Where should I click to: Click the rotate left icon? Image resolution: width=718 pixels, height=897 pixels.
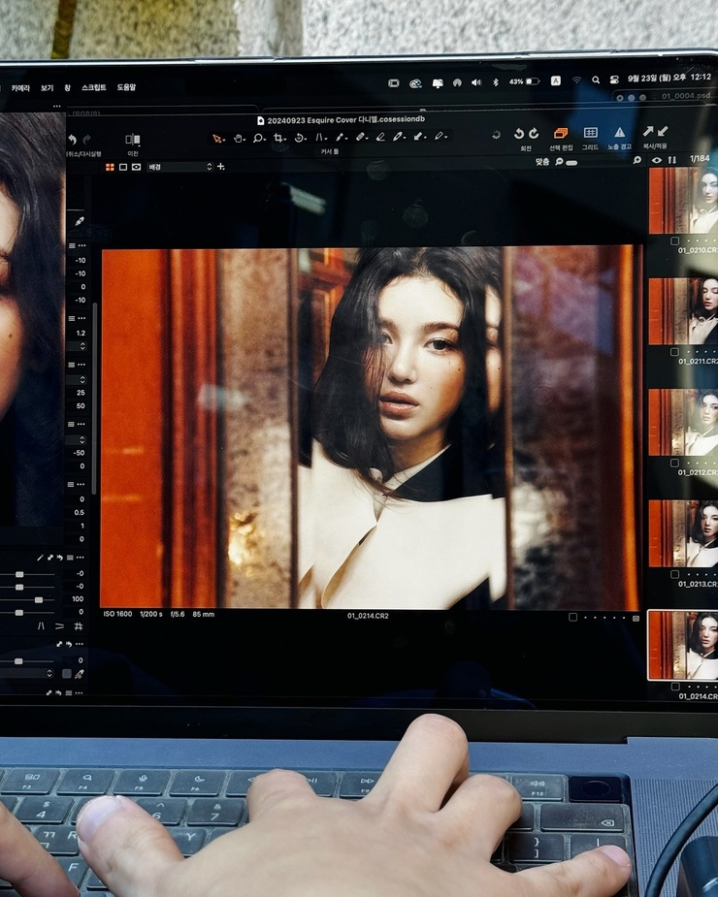(x=519, y=133)
